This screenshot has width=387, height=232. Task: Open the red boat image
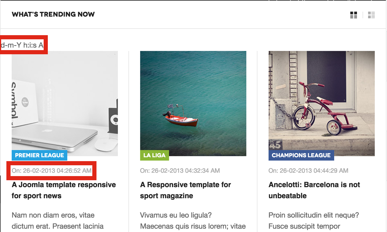click(193, 104)
